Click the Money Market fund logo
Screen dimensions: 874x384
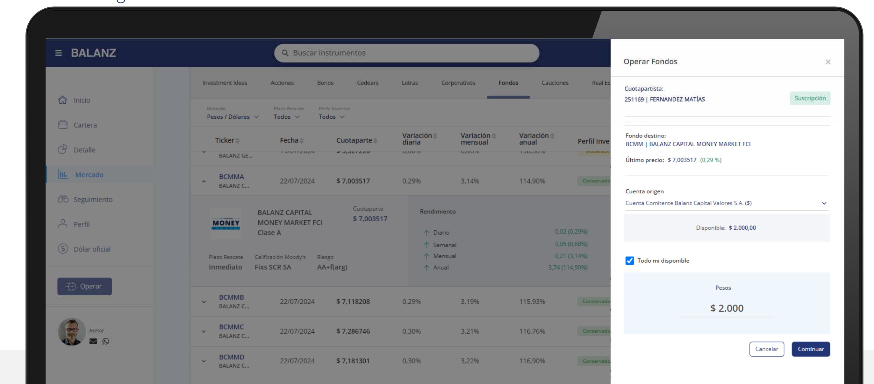pyautogui.click(x=226, y=223)
